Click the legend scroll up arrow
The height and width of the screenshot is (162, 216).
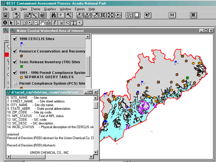click(x=88, y=37)
